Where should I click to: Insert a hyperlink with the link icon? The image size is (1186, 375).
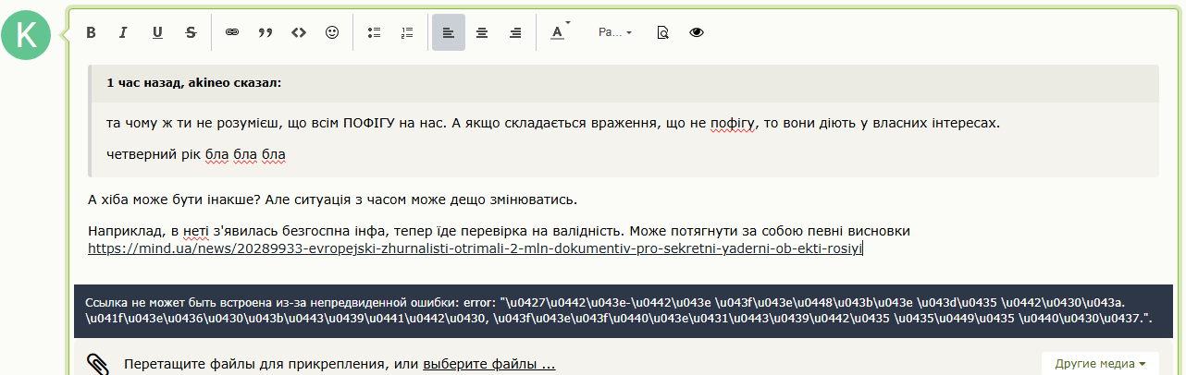click(x=232, y=32)
